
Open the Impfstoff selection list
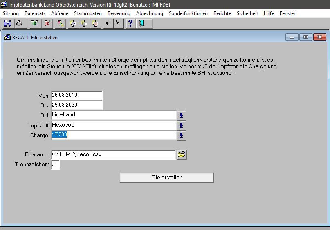tap(181, 125)
